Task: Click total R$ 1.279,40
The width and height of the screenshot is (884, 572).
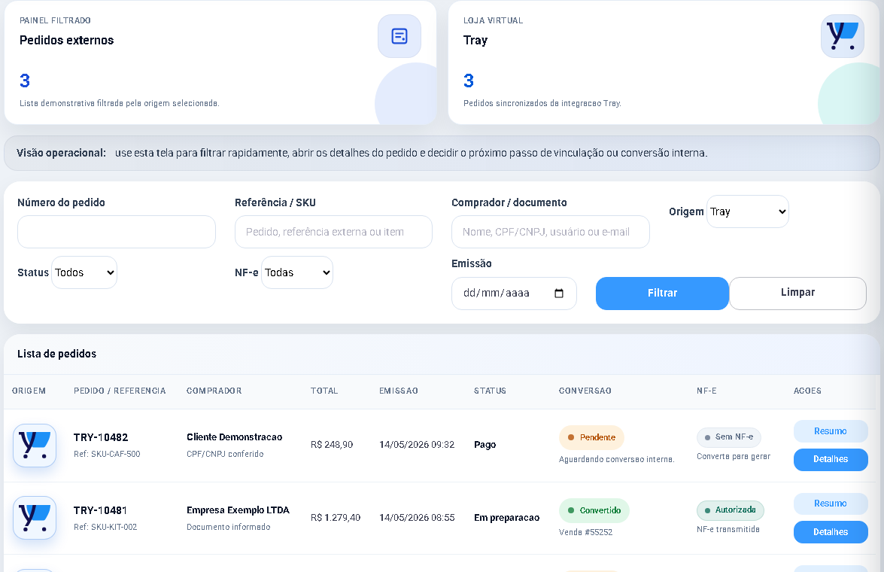Action: 336,517
